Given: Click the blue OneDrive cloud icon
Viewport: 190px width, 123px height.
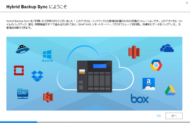Looking at the screenshot, I should tap(167, 48).
